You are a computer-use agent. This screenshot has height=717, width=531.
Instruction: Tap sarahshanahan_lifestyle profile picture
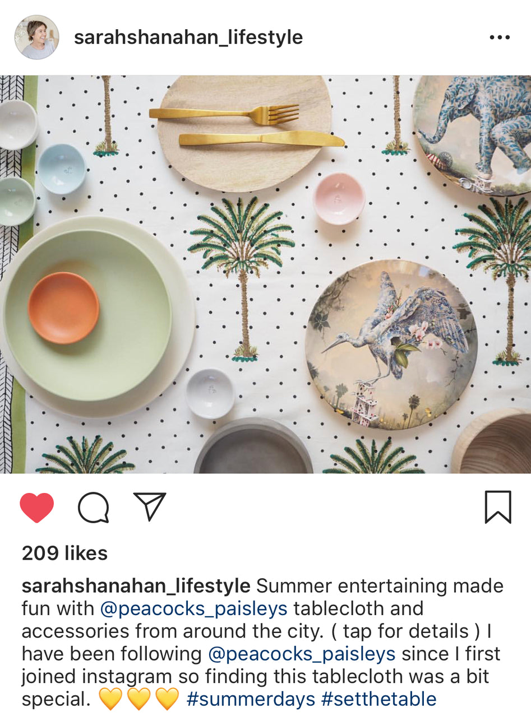click(x=36, y=37)
